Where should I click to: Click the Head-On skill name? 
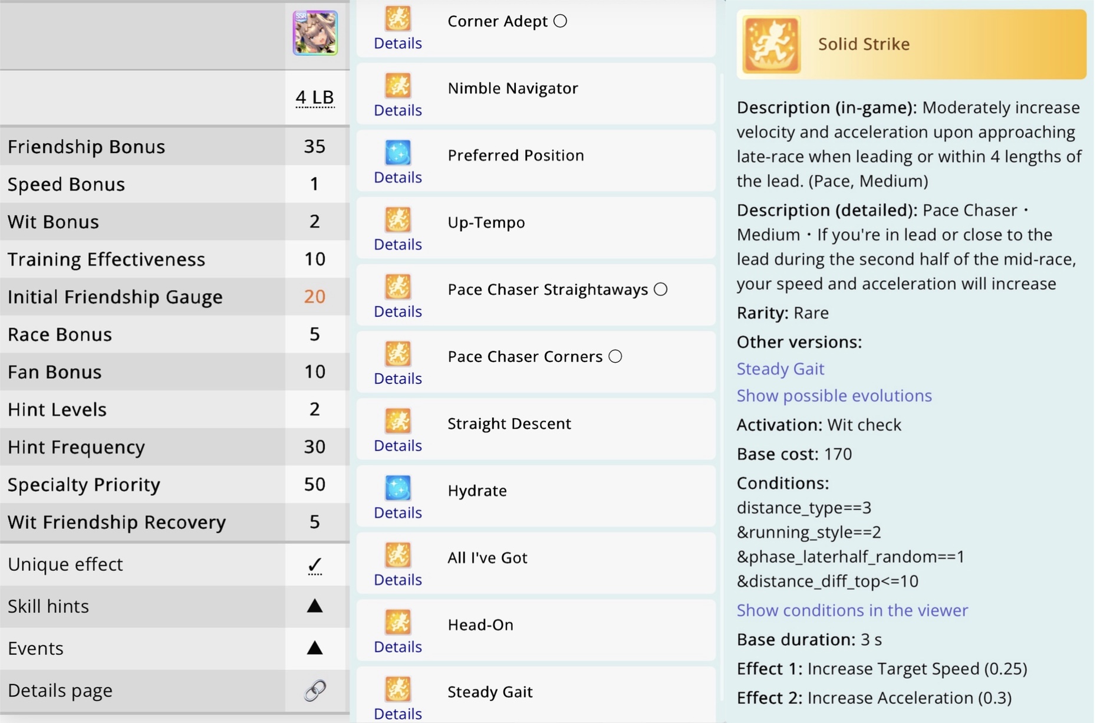coord(480,625)
